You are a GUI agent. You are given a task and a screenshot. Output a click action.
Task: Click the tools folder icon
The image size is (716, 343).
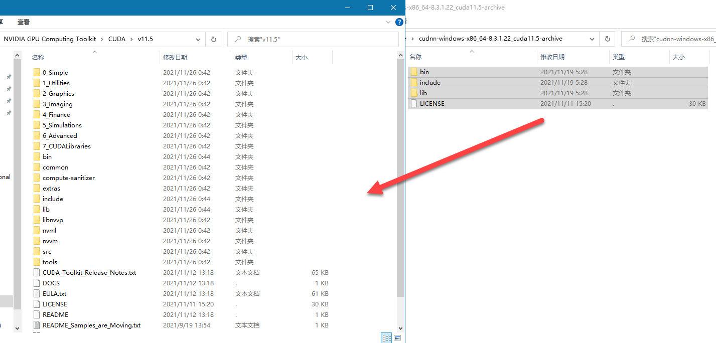click(36, 262)
